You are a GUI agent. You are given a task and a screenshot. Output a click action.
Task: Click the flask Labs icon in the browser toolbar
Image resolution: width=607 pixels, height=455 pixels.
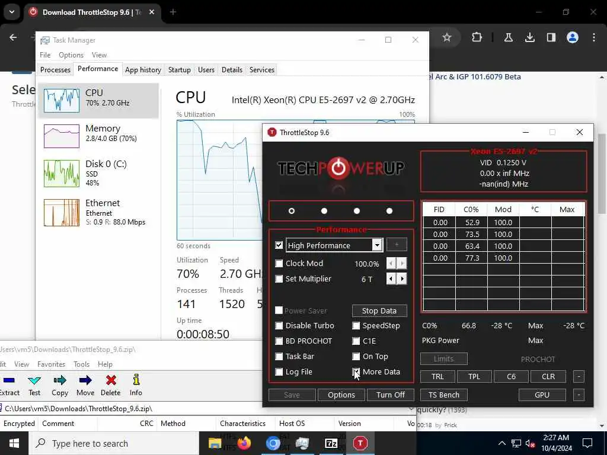coord(508,37)
